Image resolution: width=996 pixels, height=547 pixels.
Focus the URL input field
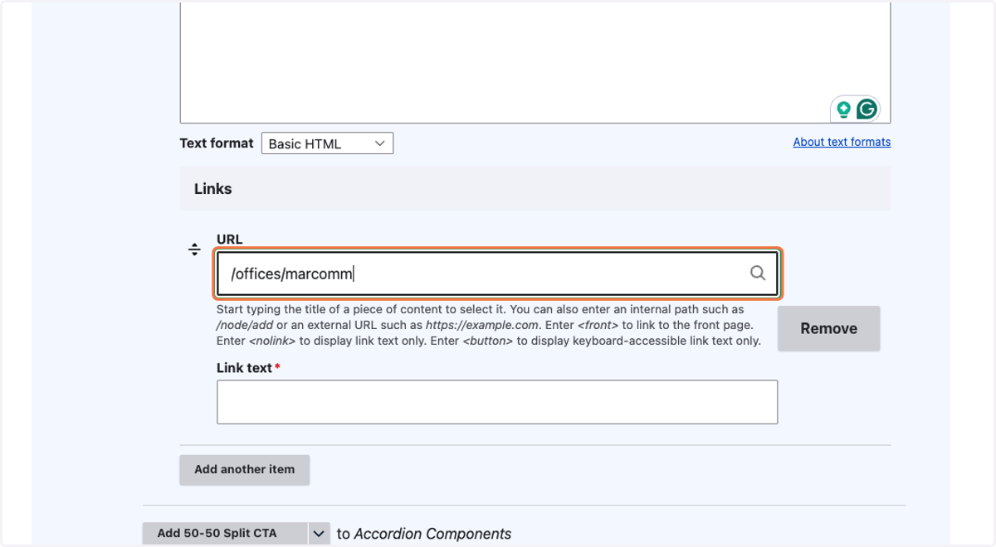coord(498,273)
